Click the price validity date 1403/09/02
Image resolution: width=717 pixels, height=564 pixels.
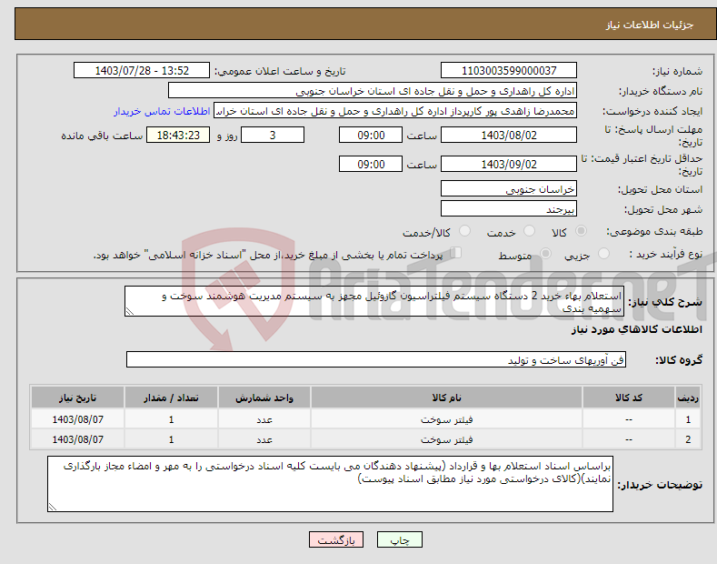[x=509, y=164]
